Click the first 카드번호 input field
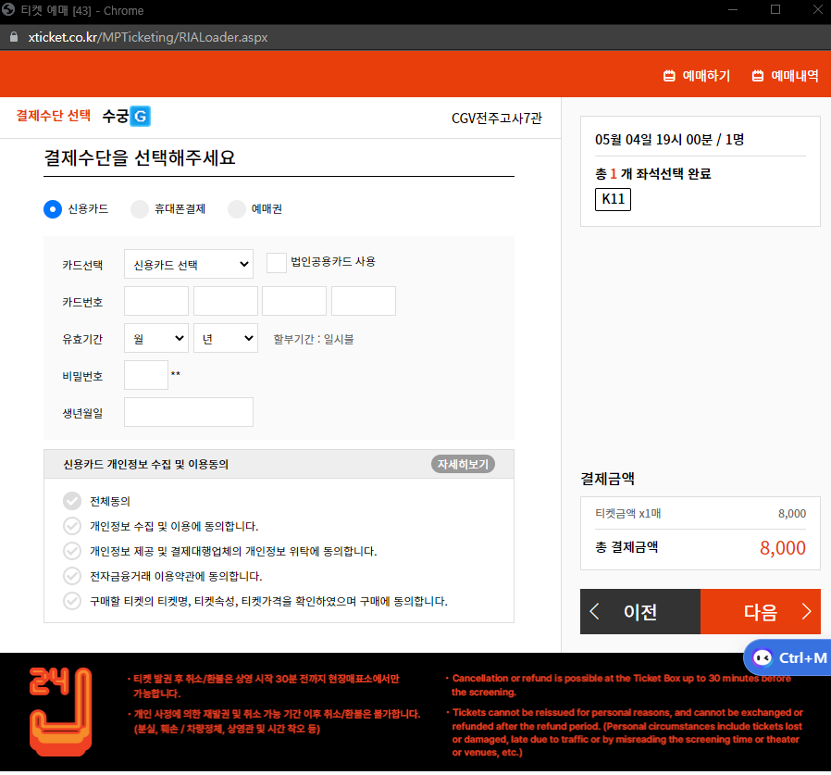The height and width of the screenshot is (775, 831). point(155,301)
